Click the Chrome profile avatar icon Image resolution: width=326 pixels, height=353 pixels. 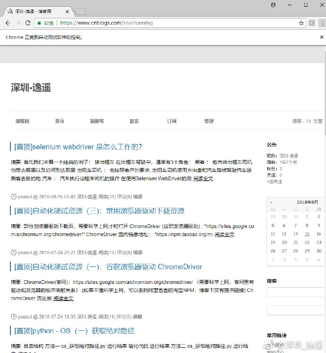[x=273, y=5]
